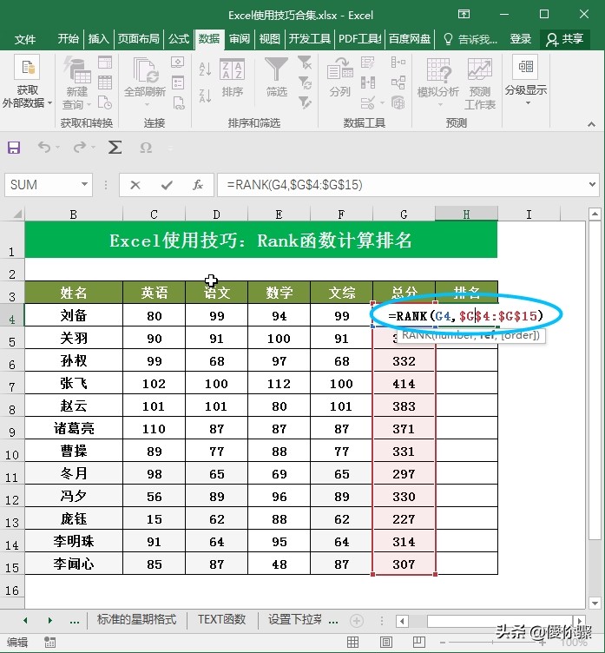Open Text to Columns tool
This screenshot has width=605, height=653.
click(x=339, y=69)
